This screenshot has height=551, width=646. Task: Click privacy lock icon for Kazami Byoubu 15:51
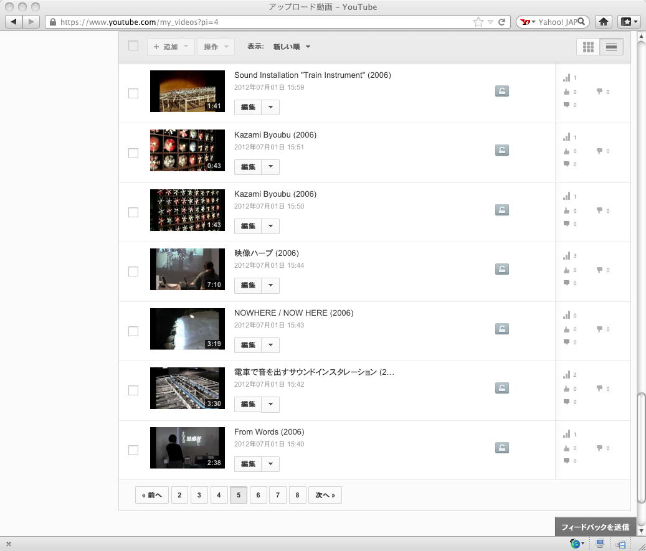(x=502, y=150)
